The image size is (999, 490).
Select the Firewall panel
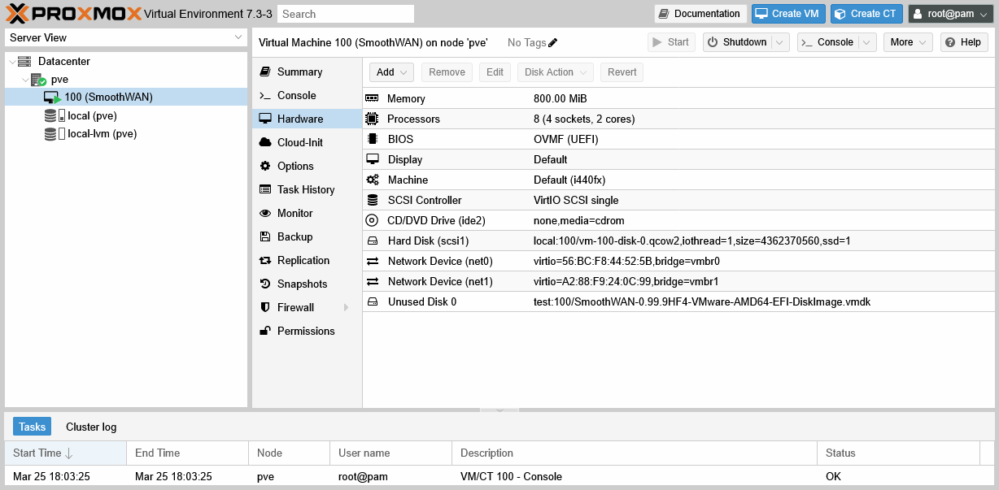(295, 307)
